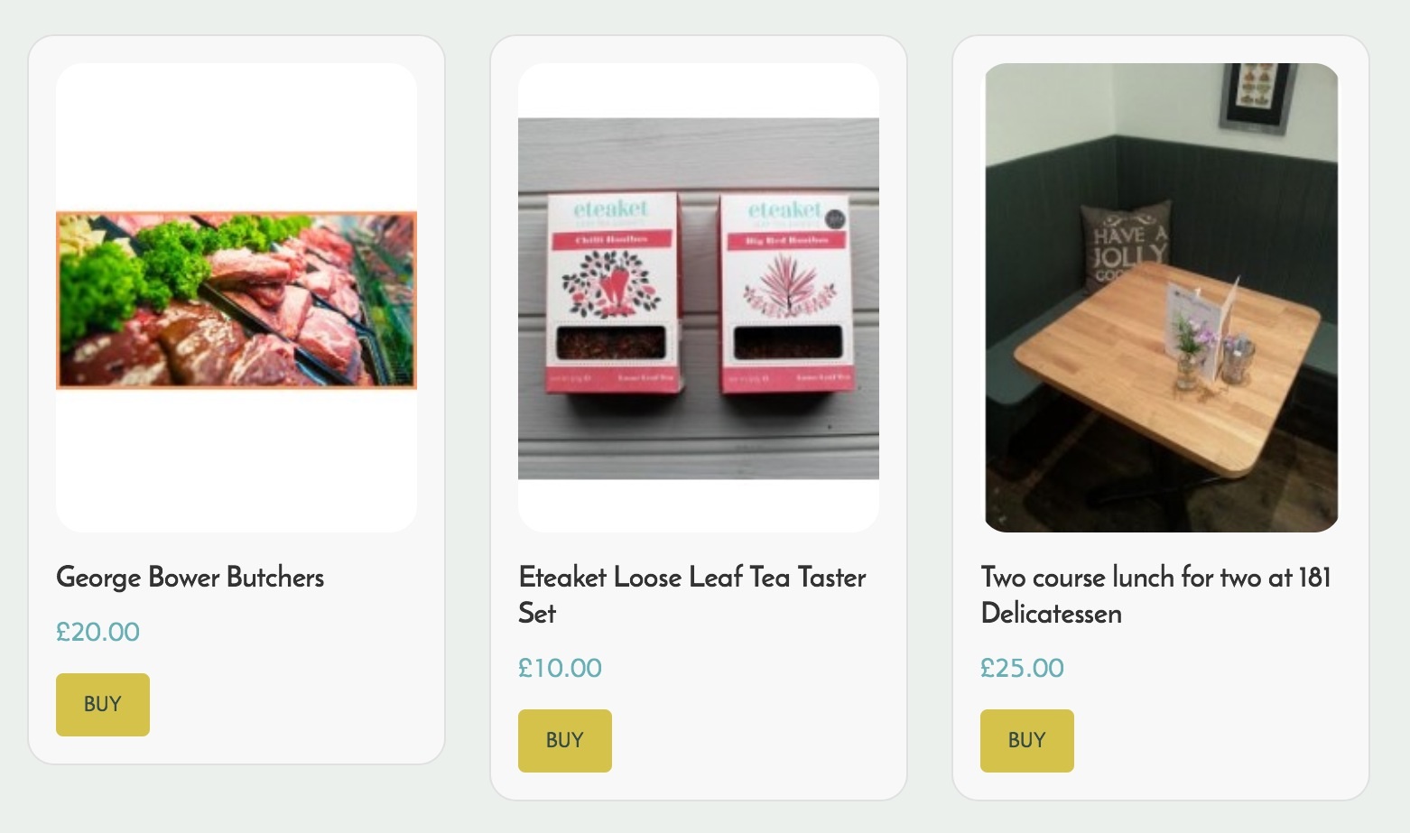Open the Eteaket Loose Leaf Tea Taster Set title
The width and height of the screenshot is (1410, 833).
click(x=692, y=595)
